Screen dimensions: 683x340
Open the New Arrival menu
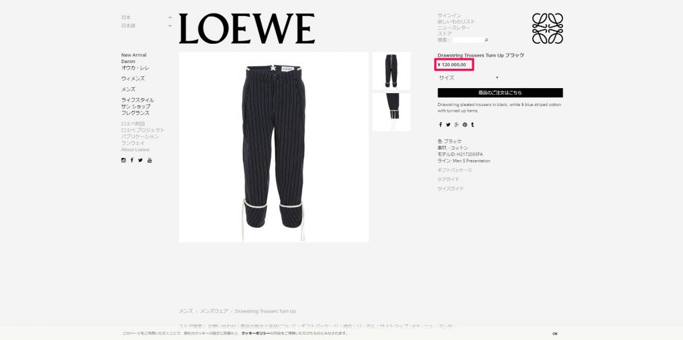(x=134, y=55)
